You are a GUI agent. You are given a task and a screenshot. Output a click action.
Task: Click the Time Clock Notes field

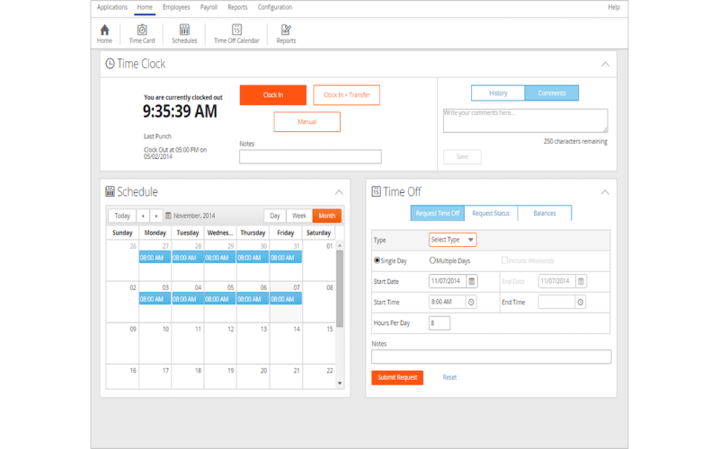310,157
